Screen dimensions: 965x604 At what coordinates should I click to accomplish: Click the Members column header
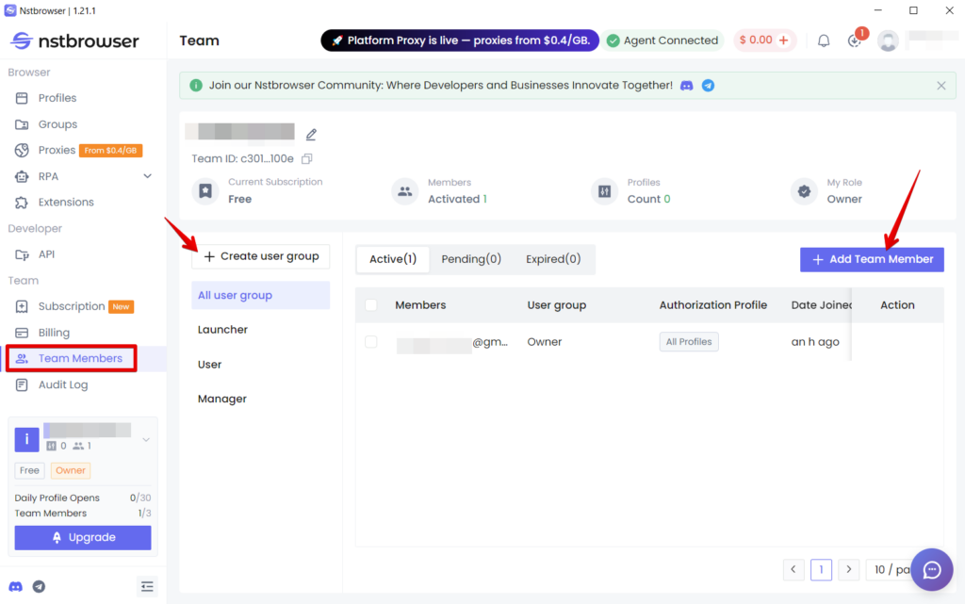(x=420, y=305)
